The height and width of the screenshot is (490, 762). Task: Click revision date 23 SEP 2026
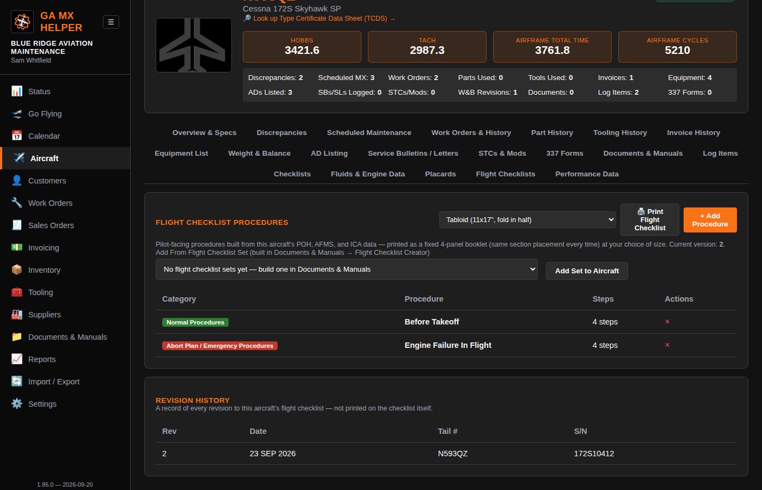pos(273,454)
